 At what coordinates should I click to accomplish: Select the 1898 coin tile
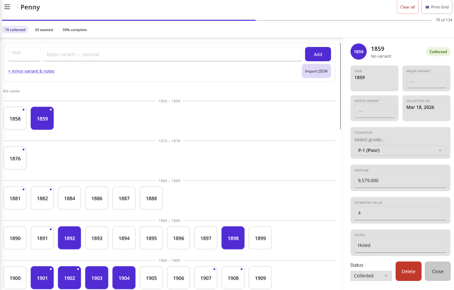coord(233,238)
